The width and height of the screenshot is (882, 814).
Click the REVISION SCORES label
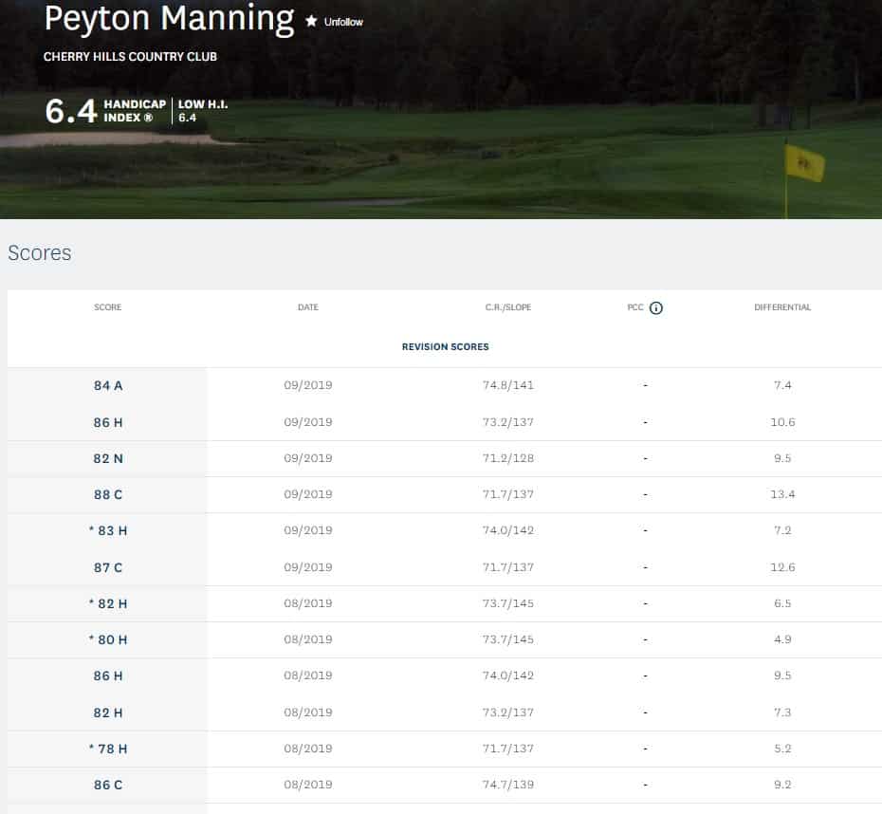(445, 346)
